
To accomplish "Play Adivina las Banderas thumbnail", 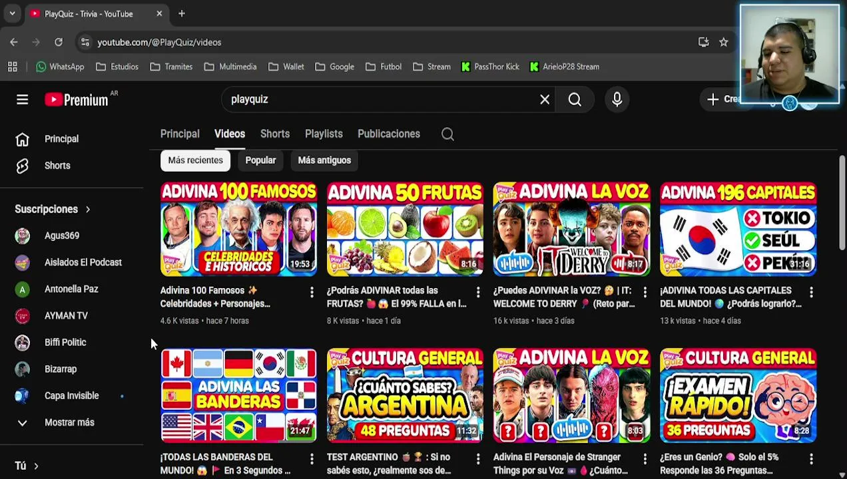I will coord(238,396).
